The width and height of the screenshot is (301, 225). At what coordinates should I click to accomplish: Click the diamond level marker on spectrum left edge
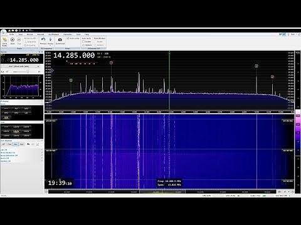coord(51,71)
